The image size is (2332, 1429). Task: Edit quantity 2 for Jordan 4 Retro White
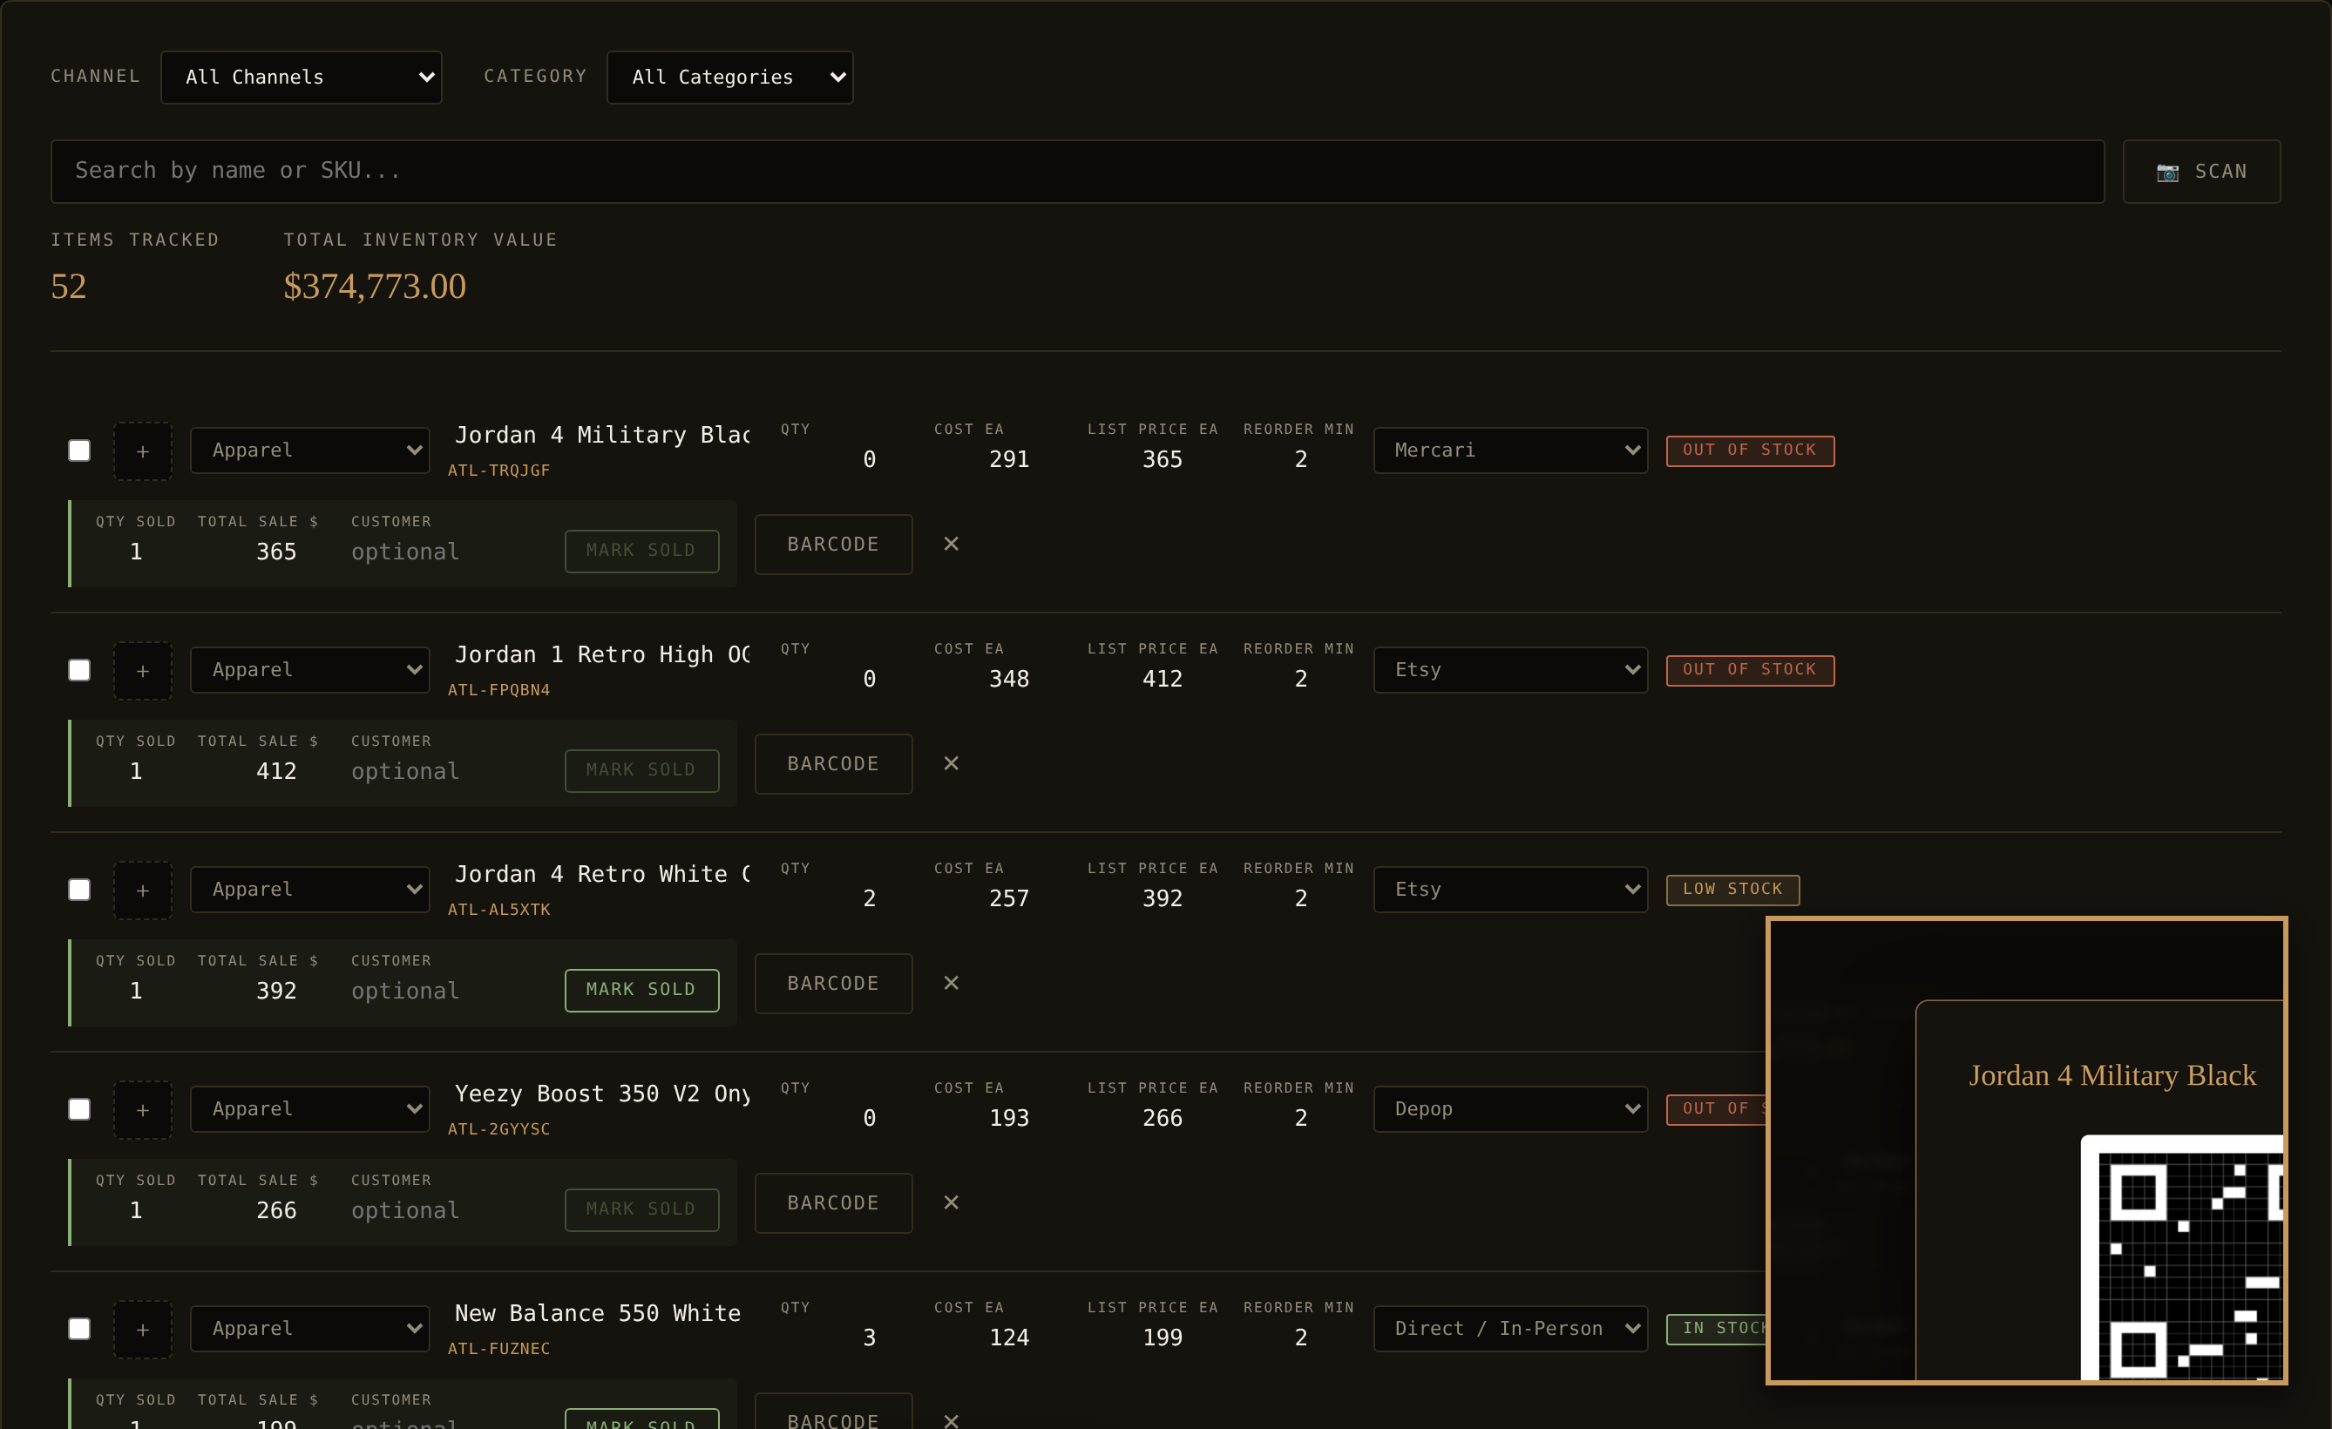click(x=831, y=898)
